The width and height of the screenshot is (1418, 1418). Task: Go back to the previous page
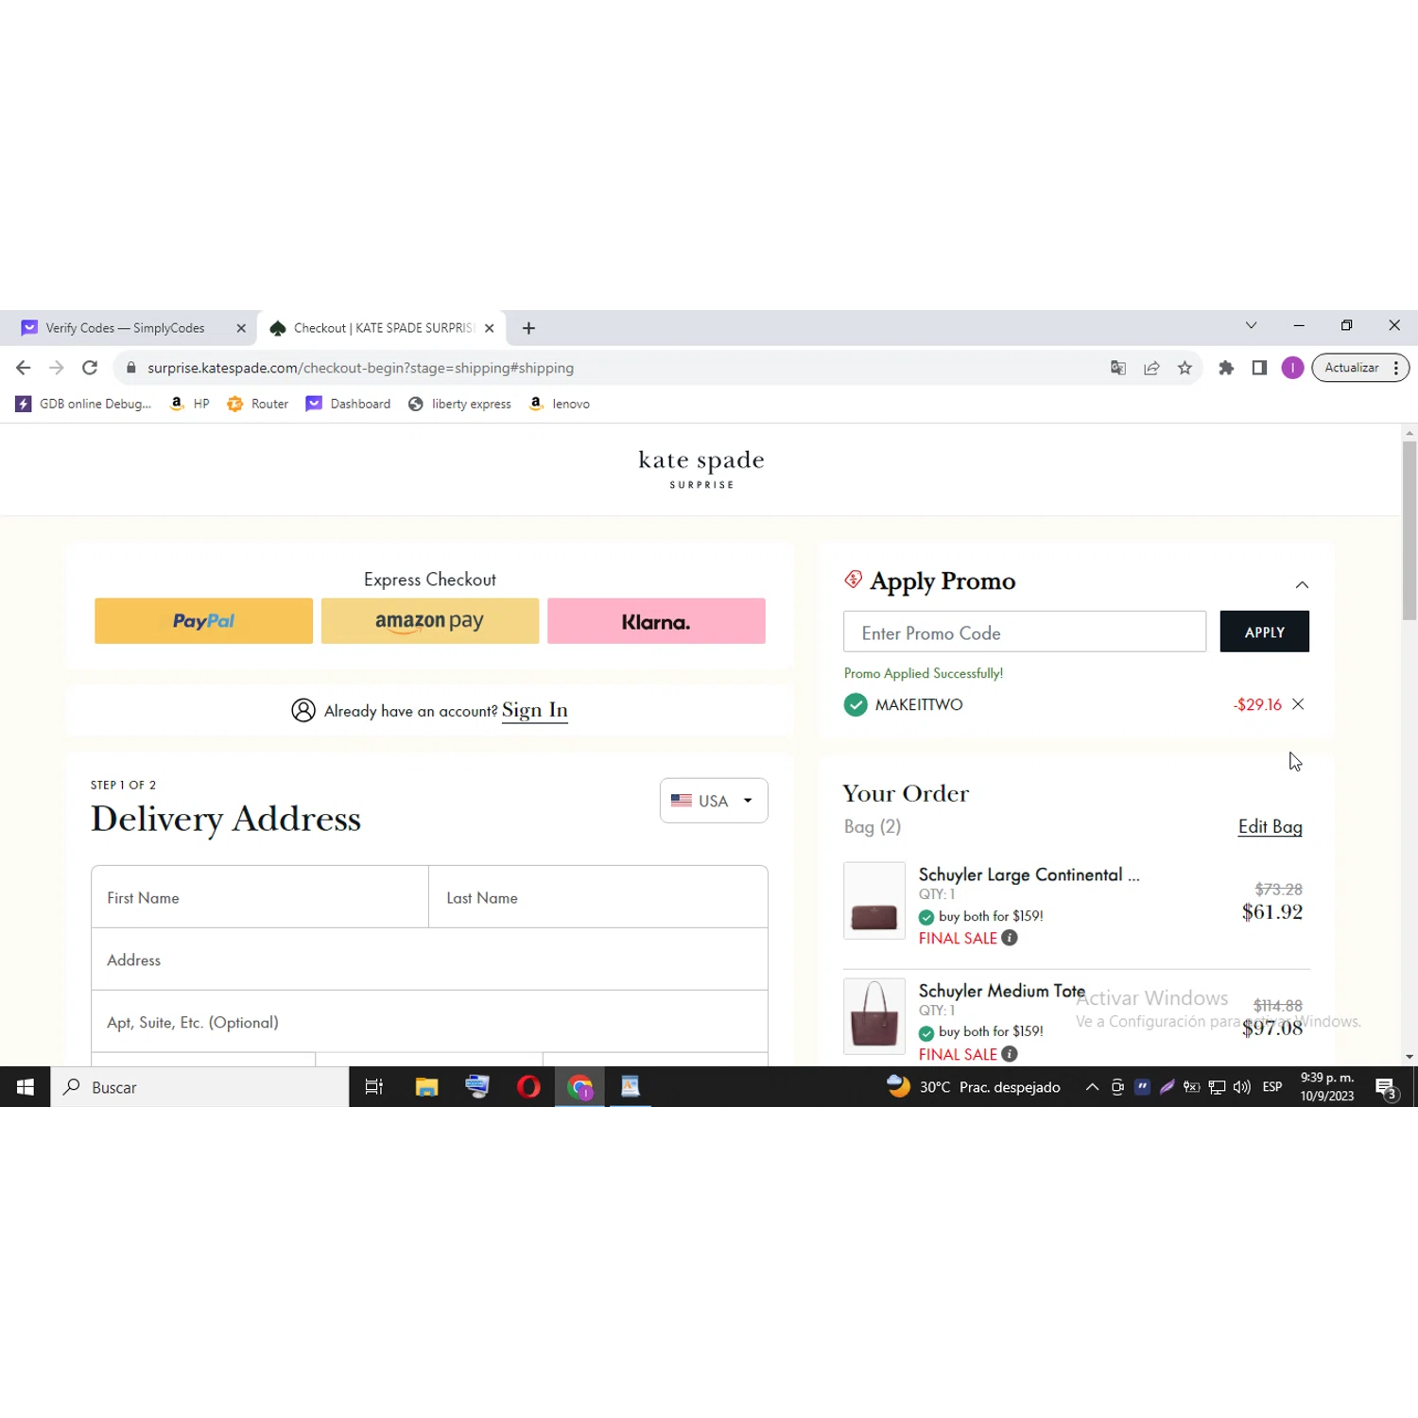tap(24, 368)
